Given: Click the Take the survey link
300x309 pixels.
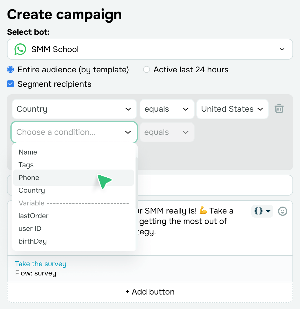Looking at the screenshot, I should tap(41, 264).
